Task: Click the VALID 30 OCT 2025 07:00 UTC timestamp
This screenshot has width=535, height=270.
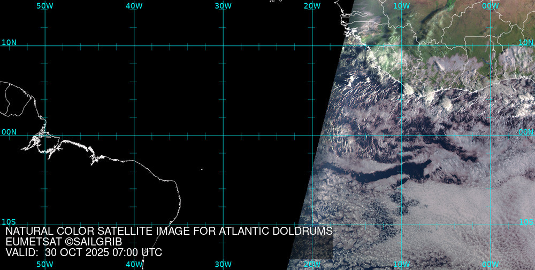Action: 83,252
